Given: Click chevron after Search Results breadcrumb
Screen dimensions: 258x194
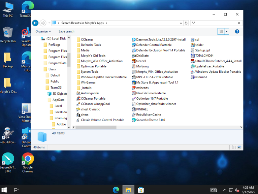Looking at the screenshot, I should tap(106, 23).
